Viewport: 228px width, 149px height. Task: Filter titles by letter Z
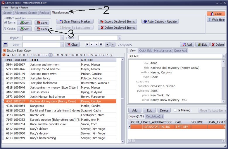tap(107, 55)
